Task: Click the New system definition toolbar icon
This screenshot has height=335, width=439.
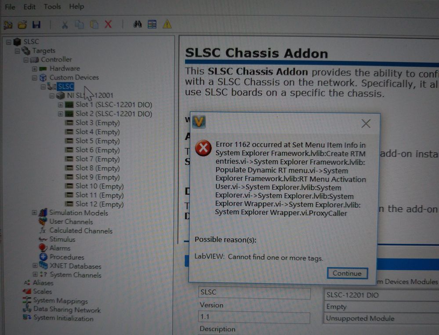Action: [8, 25]
